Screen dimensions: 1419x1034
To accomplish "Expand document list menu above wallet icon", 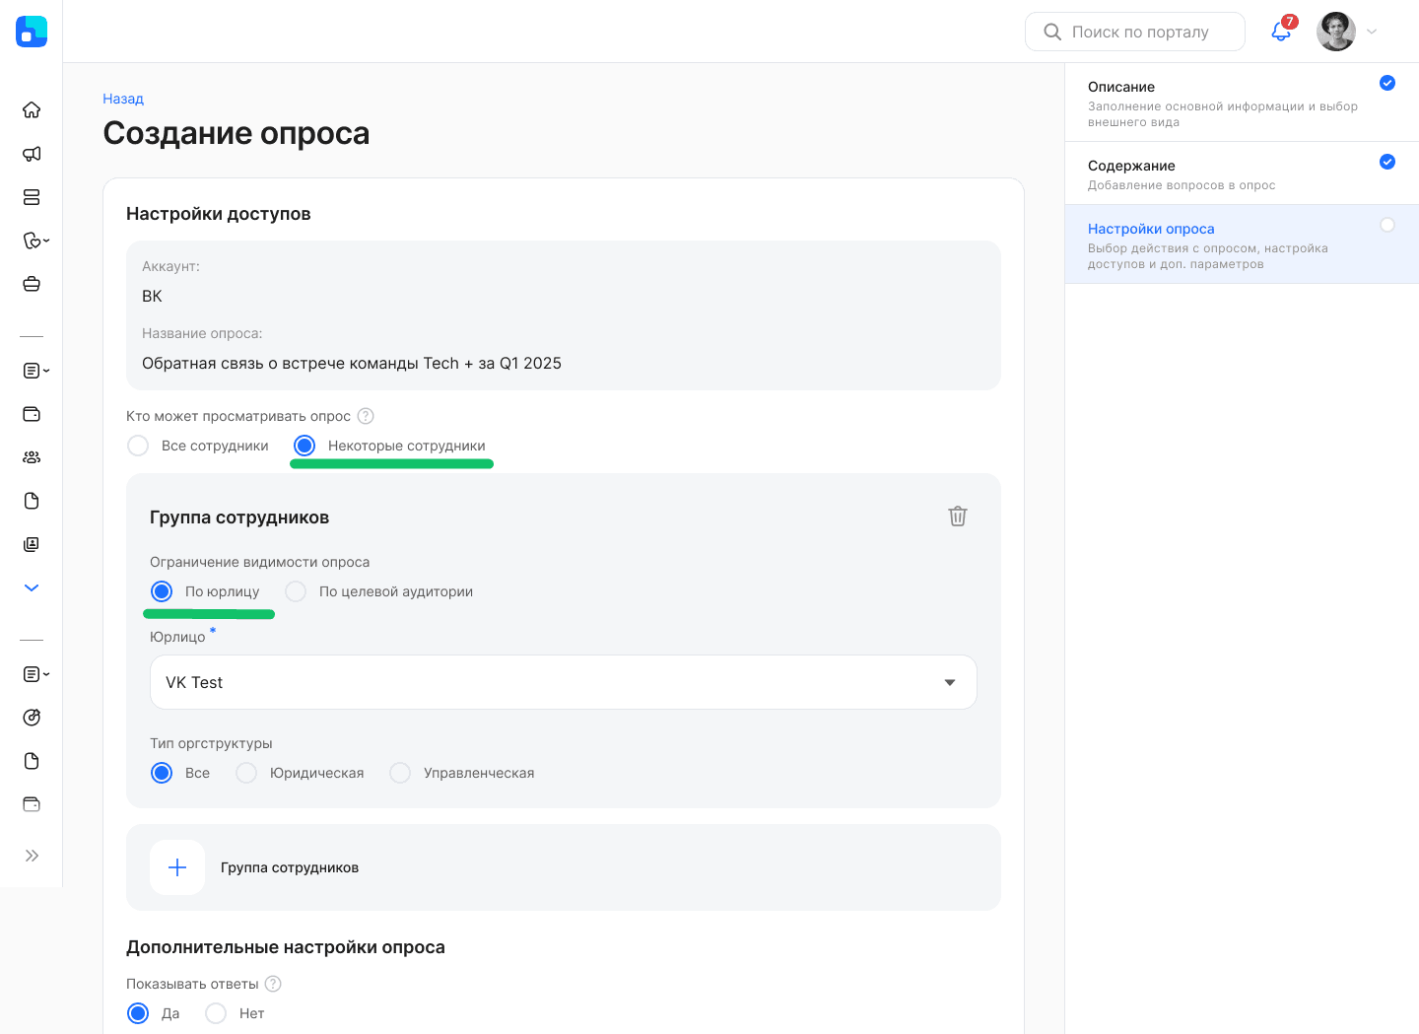I will click(35, 371).
